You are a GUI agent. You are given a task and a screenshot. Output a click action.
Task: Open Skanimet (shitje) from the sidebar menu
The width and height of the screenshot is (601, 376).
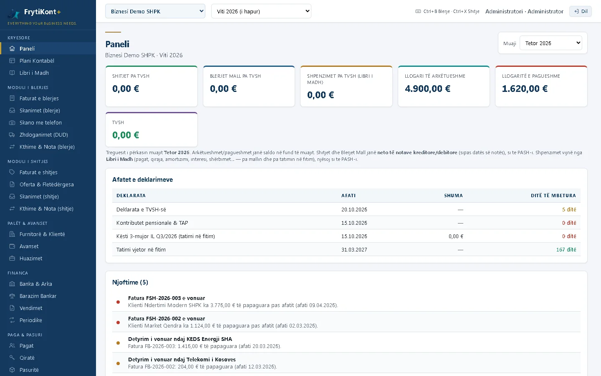48,196
